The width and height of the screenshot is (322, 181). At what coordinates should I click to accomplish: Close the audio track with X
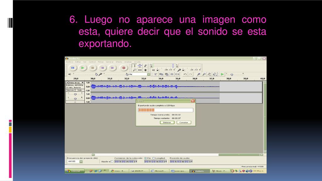click(67, 83)
